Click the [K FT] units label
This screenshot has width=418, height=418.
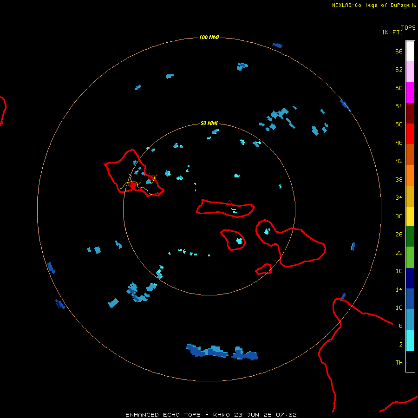click(392, 32)
